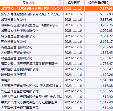Click the 兴证全球基金管理有限公司 entry
113x111 pixels.
pyautogui.click(x=20, y=91)
